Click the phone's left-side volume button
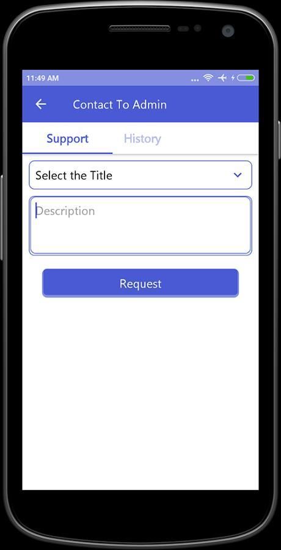This screenshot has width=281, height=550. (1, 218)
